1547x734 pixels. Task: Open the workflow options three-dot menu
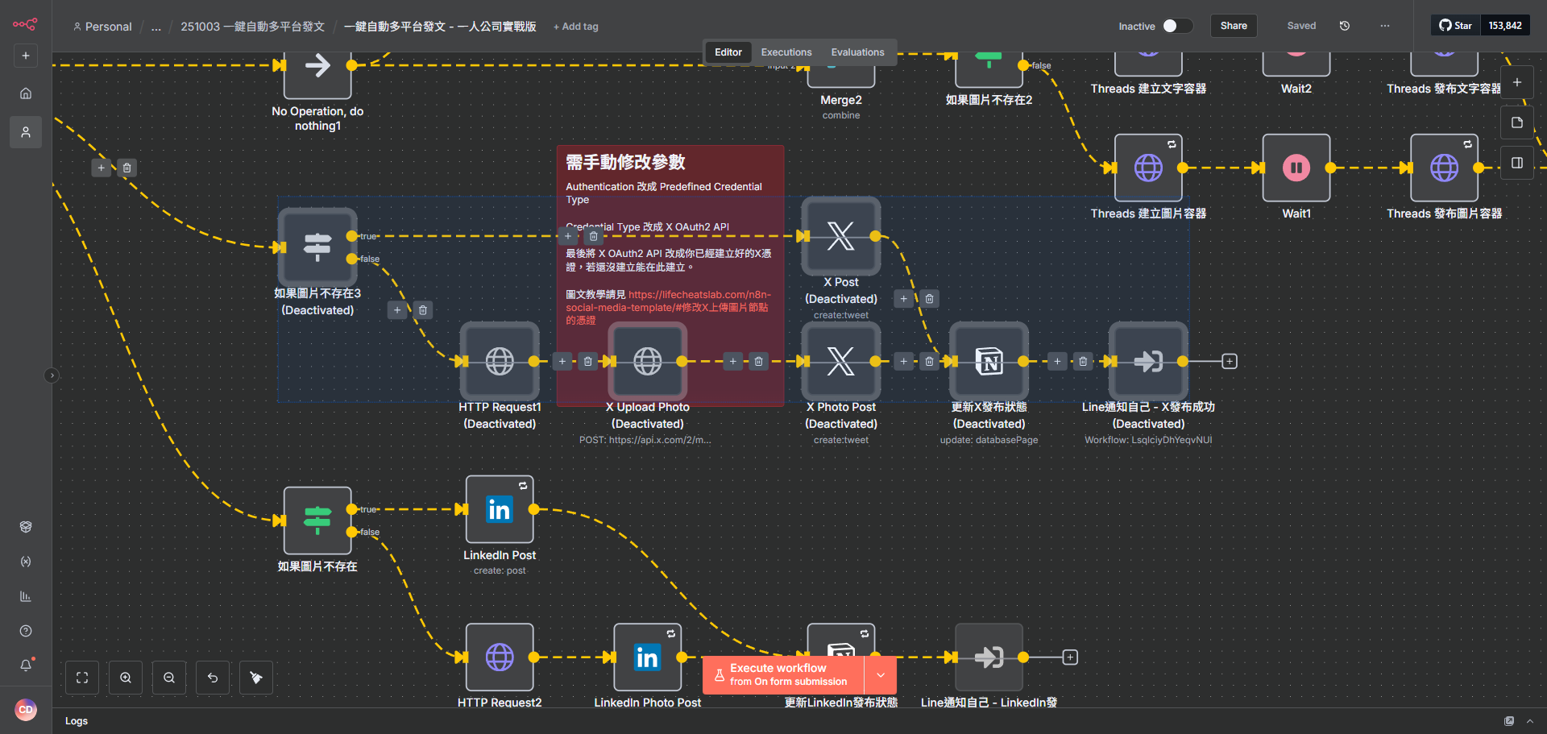1384,25
